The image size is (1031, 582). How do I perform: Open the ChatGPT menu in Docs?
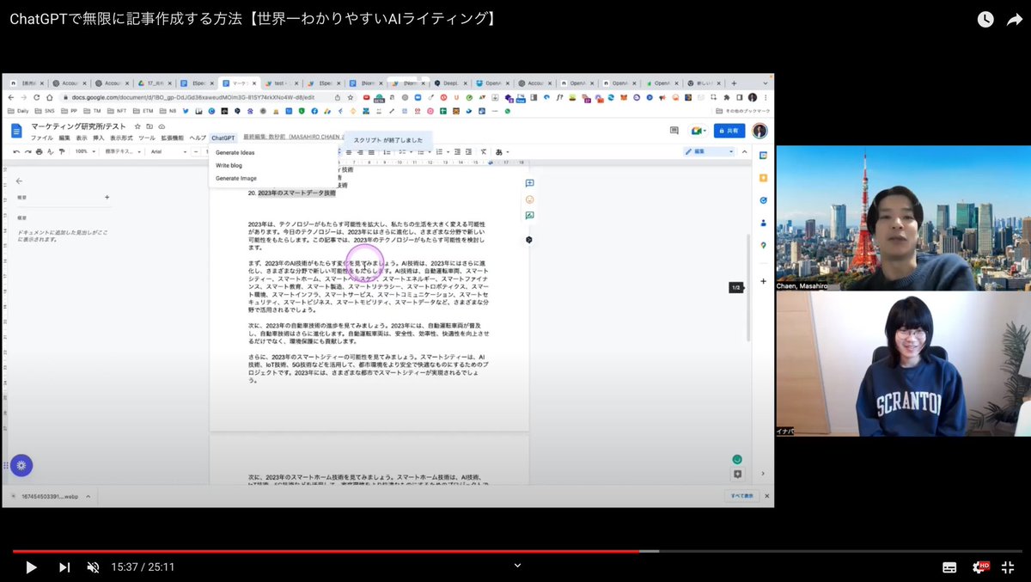[x=223, y=138]
